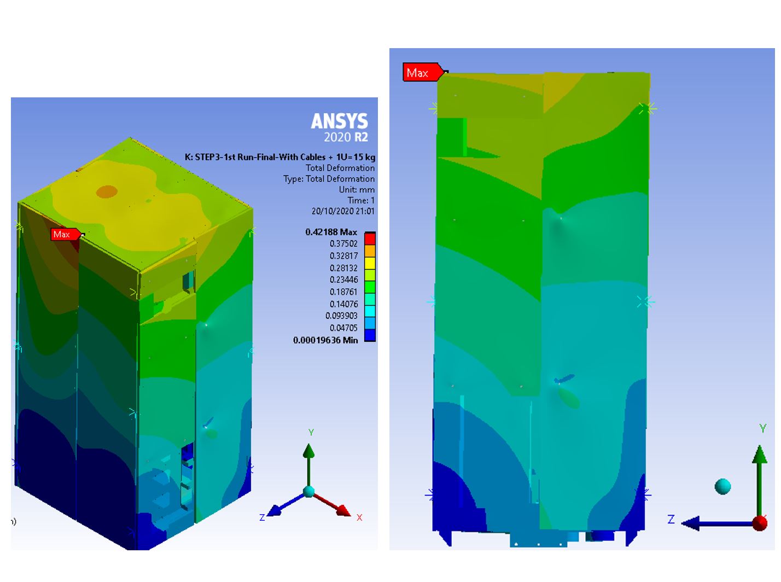
Task: Click the ANSYS 2020 R2 logo
Action: (340, 127)
